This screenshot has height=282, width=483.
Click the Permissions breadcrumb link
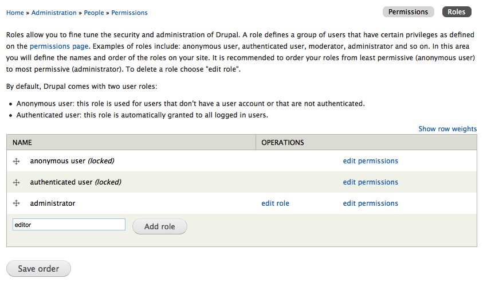click(x=129, y=13)
